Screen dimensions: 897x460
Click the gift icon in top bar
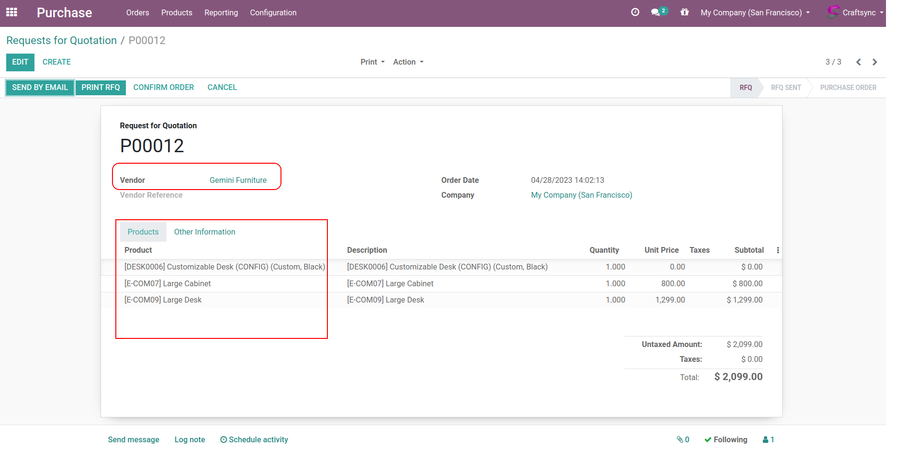[684, 12]
